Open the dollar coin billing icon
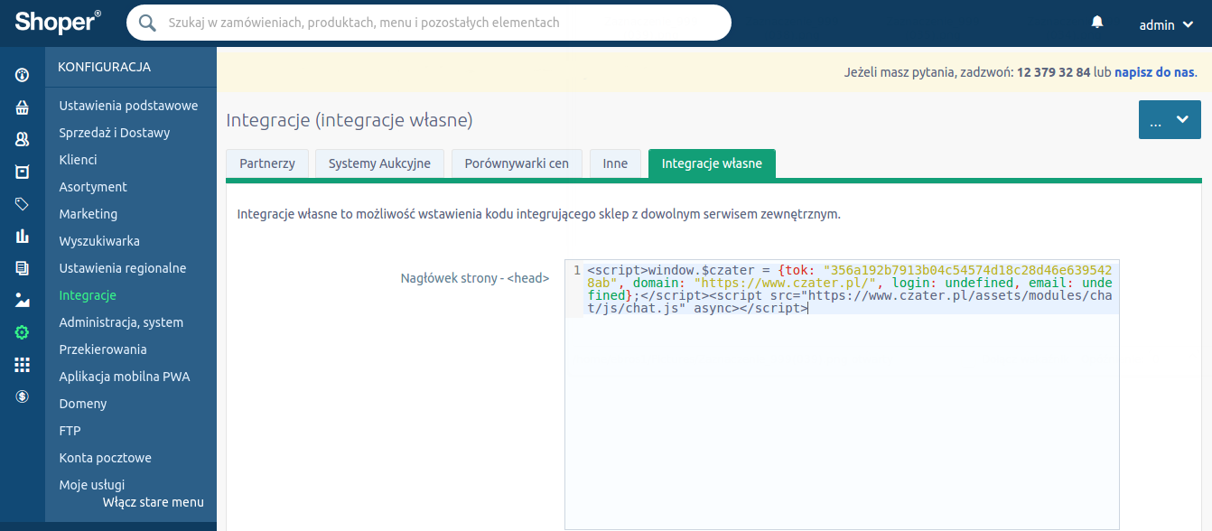This screenshot has width=1212, height=531. pyautogui.click(x=23, y=396)
